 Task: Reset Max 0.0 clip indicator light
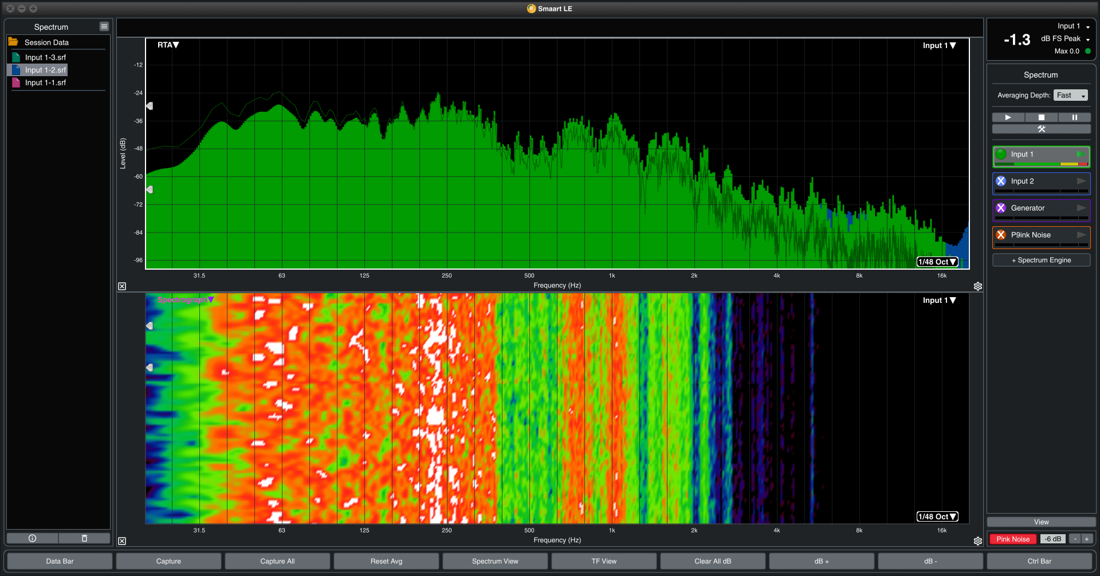click(1087, 51)
